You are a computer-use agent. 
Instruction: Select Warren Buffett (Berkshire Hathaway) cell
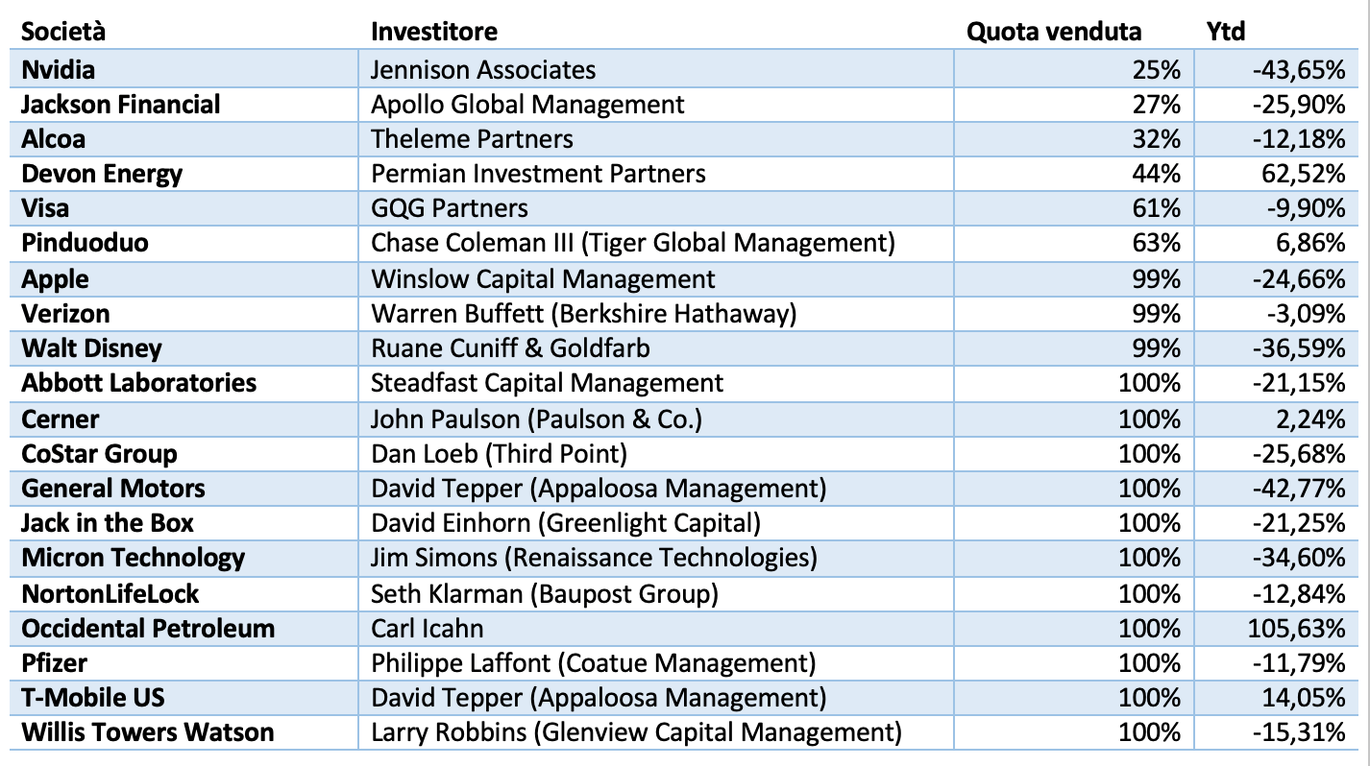(584, 314)
